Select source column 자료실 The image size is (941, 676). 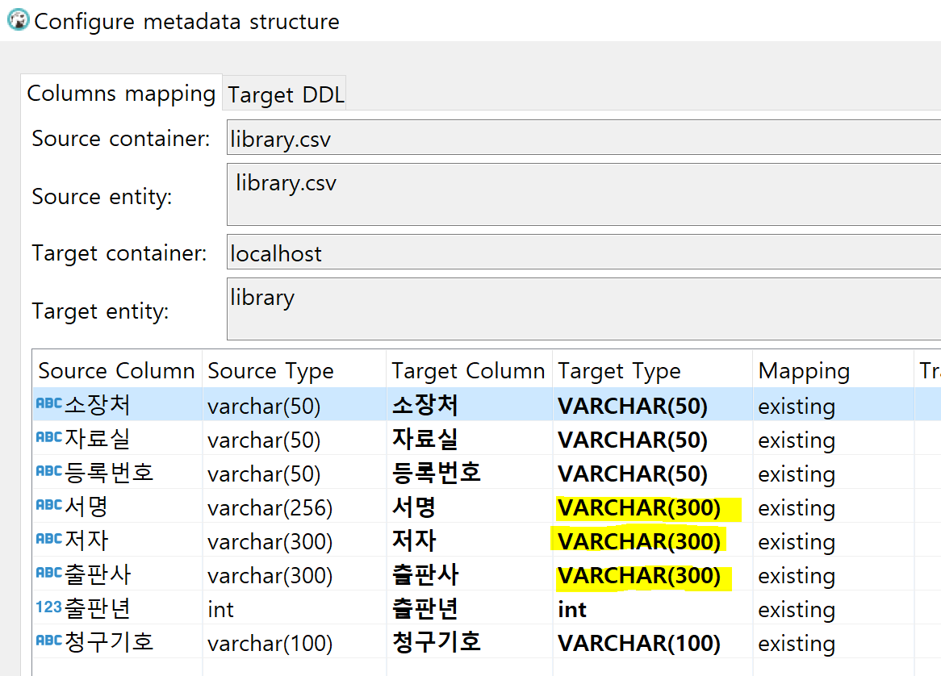point(97,439)
